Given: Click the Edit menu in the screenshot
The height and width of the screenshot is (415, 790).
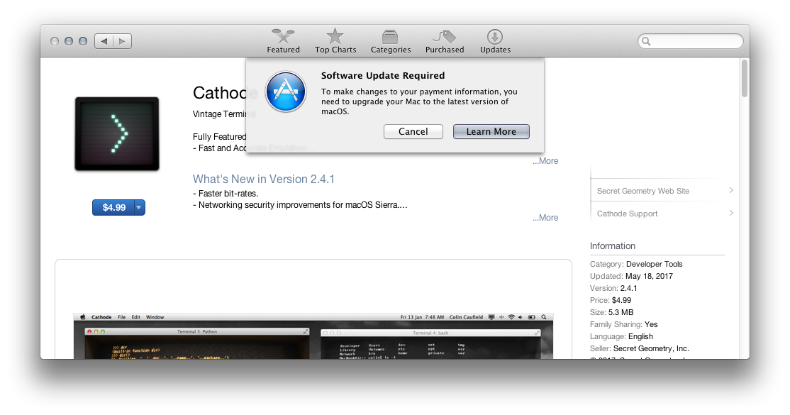Looking at the screenshot, I should (136, 317).
